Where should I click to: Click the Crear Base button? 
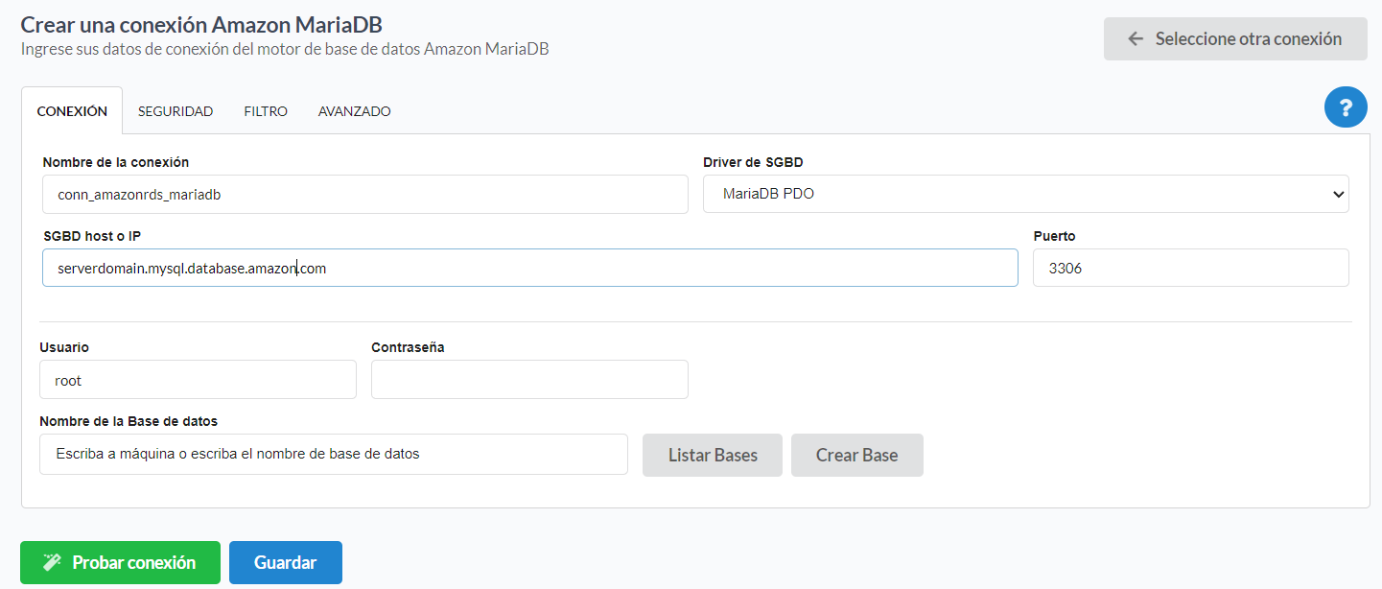(856, 456)
